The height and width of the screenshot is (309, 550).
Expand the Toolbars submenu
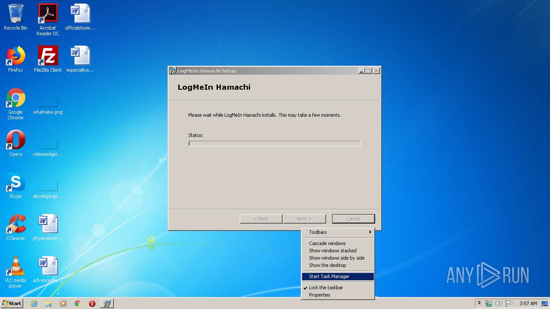tap(338, 232)
